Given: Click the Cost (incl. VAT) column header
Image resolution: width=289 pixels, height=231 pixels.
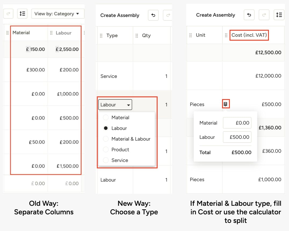Looking at the screenshot, I should (x=249, y=35).
